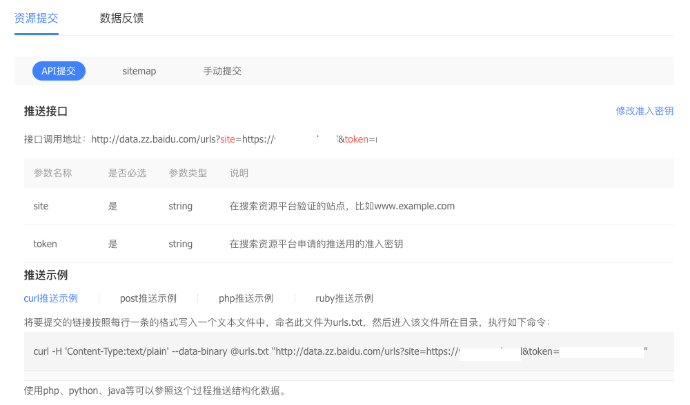Display the ruby推送示例 example
Viewport: 690px width, 405px height.
[344, 298]
